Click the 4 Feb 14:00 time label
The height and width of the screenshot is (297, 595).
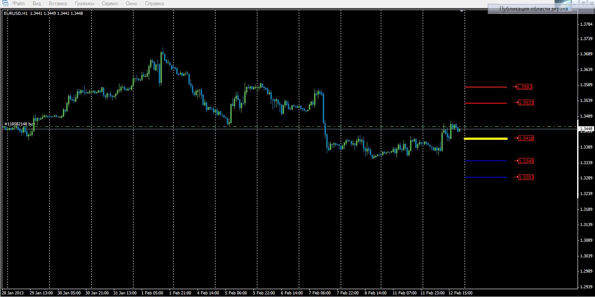pyautogui.click(x=208, y=293)
